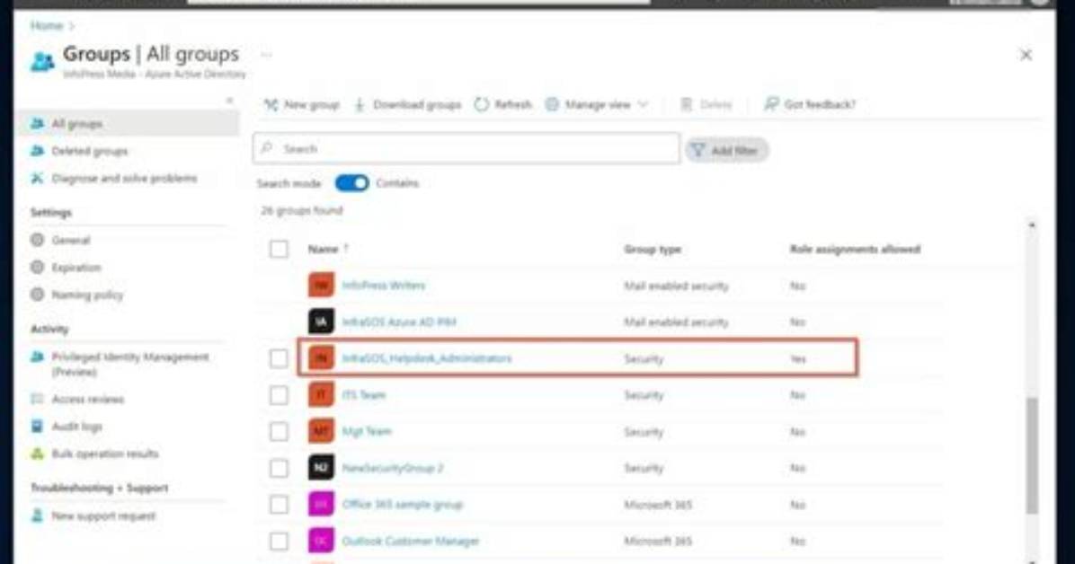Click the IntraSOS Azure AD PIM avatar
The width and height of the screenshot is (1075, 564).
point(321,322)
